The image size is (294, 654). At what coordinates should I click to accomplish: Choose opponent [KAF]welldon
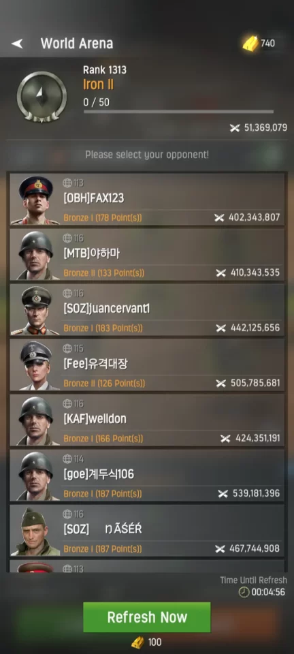click(x=147, y=420)
